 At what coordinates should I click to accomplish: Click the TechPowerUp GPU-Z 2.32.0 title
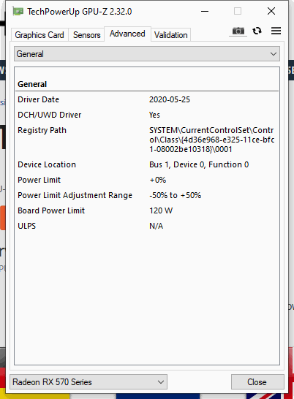point(80,12)
